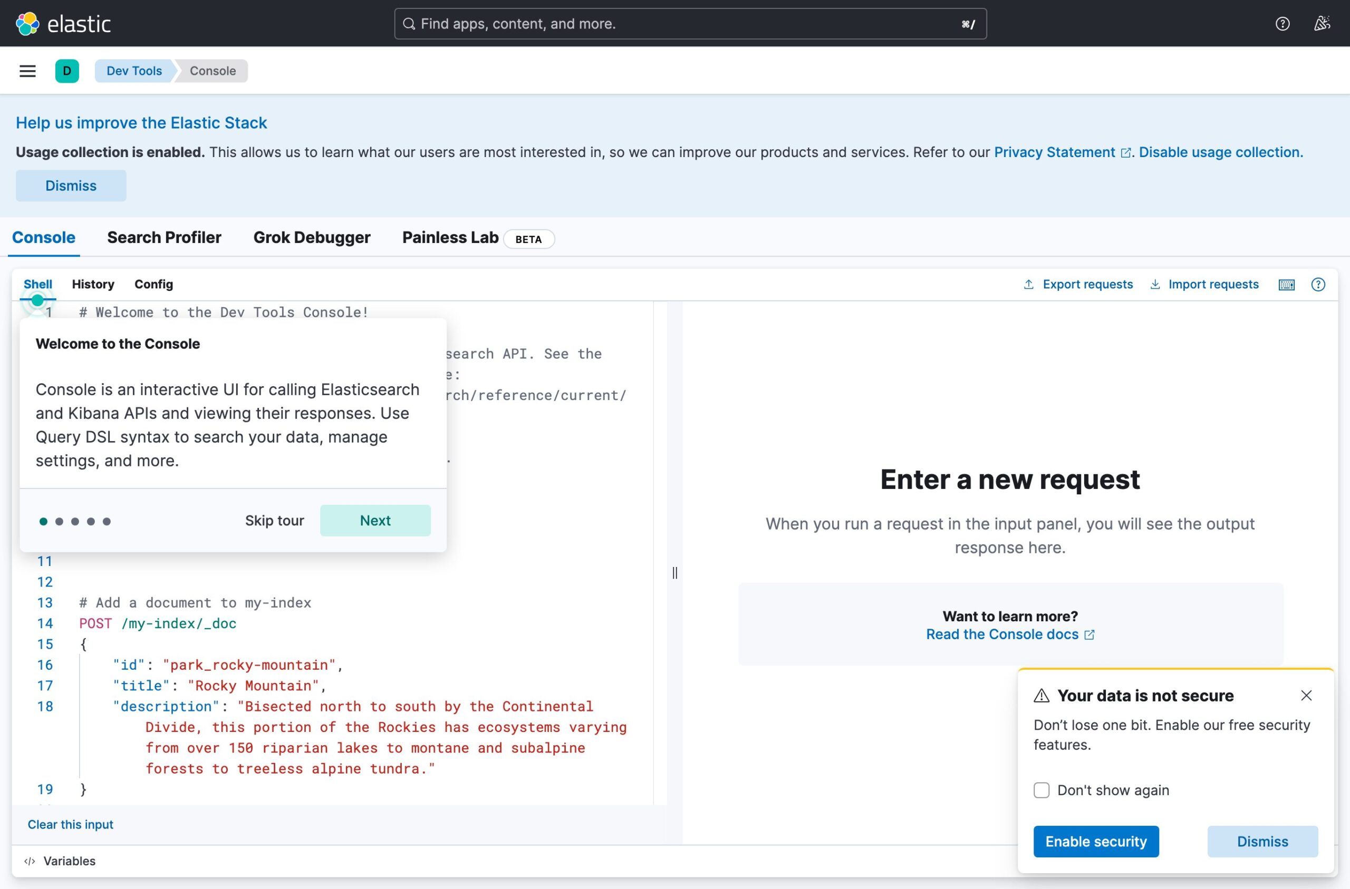Open the help menu icon in header
1350x889 pixels.
[x=1282, y=24]
